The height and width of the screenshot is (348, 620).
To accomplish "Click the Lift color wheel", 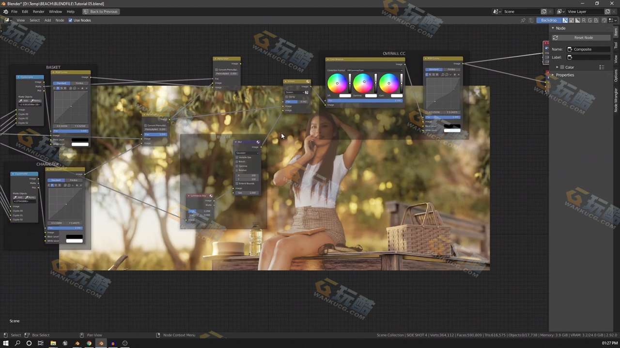I will coord(337,83).
